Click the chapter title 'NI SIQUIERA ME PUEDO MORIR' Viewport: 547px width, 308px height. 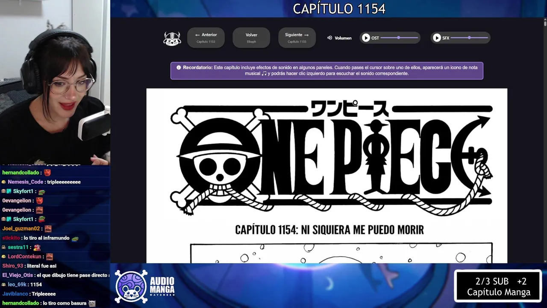362,230
